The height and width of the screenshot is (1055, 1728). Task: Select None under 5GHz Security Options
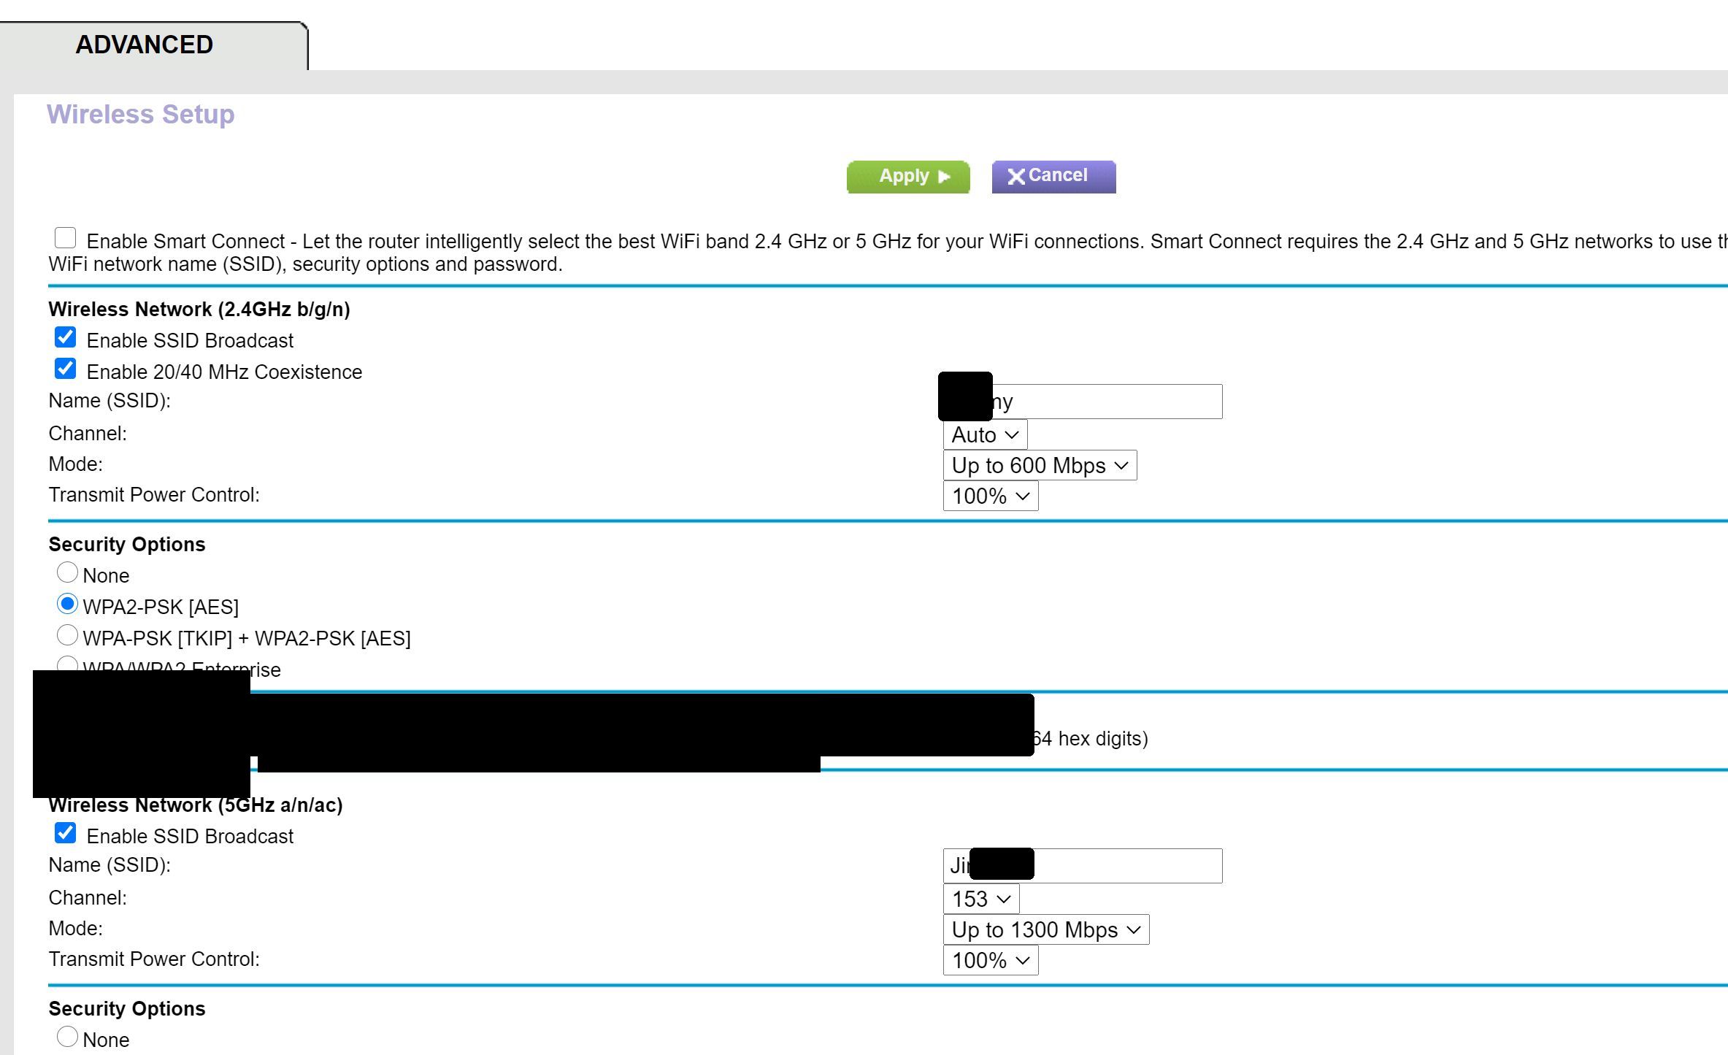tap(67, 1037)
